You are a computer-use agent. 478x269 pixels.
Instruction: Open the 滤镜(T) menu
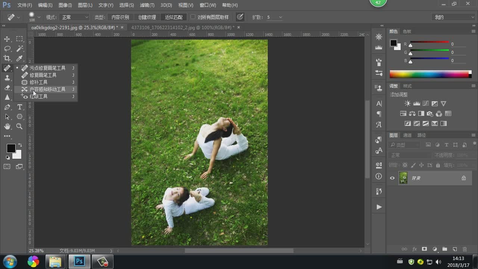[147, 5]
